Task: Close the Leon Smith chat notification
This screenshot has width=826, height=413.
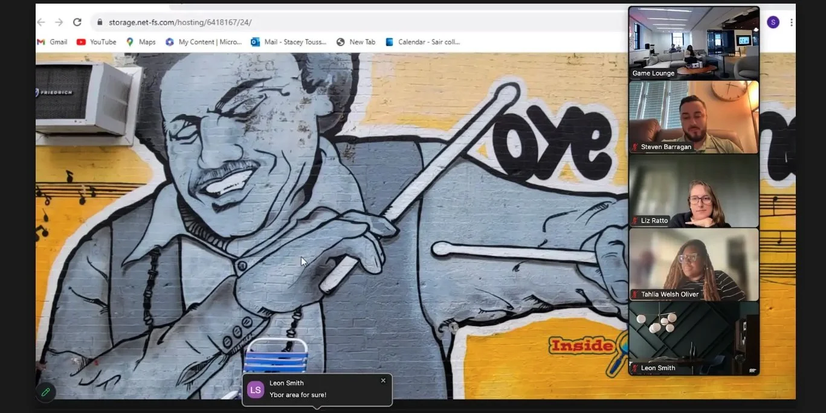Action: tap(383, 380)
